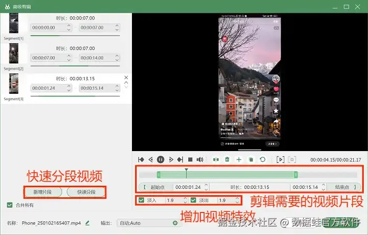Click the time readout 00:00:04.15/00:00:21.17
This screenshot has width=368, height=235.
335,159
